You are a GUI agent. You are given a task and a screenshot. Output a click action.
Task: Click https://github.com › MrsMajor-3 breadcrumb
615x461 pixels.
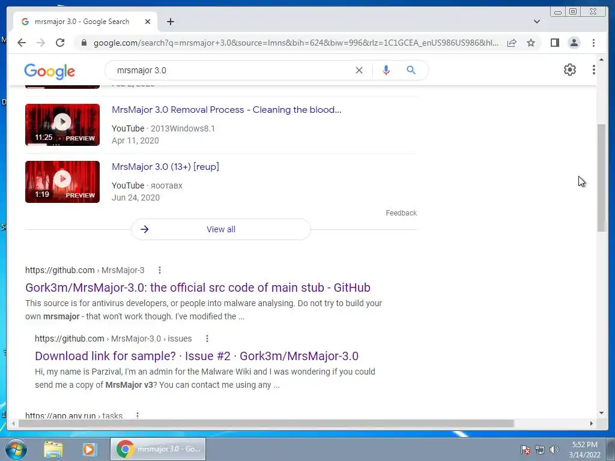point(85,270)
